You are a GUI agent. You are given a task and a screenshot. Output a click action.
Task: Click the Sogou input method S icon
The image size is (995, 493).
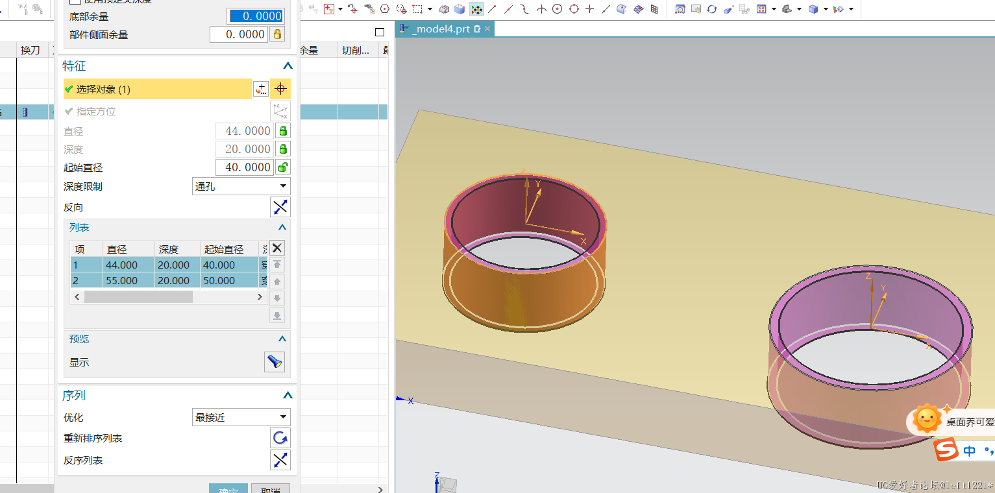[946, 450]
